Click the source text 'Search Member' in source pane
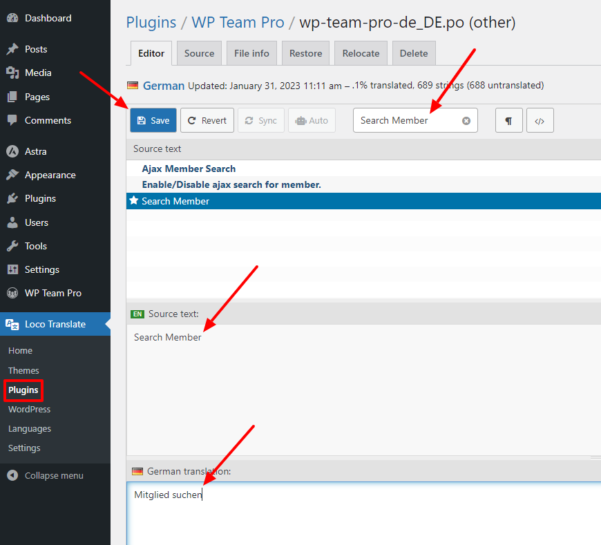 coord(167,337)
